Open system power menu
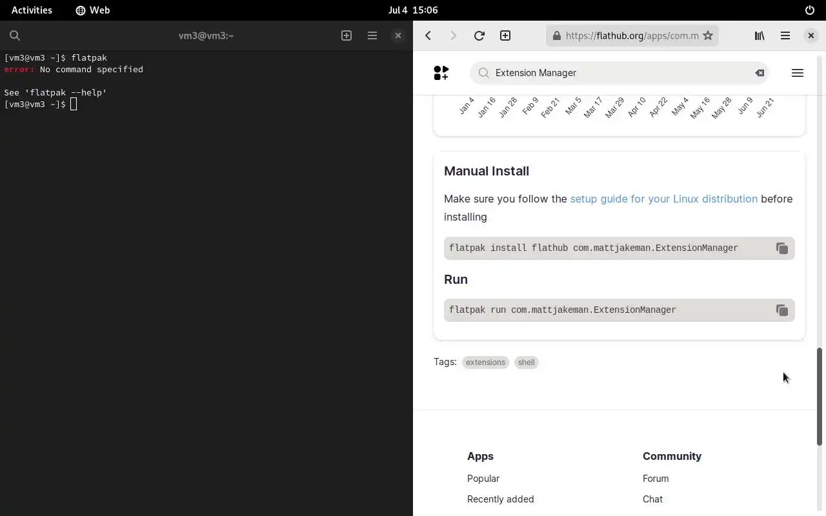The image size is (826, 516). pos(810,10)
